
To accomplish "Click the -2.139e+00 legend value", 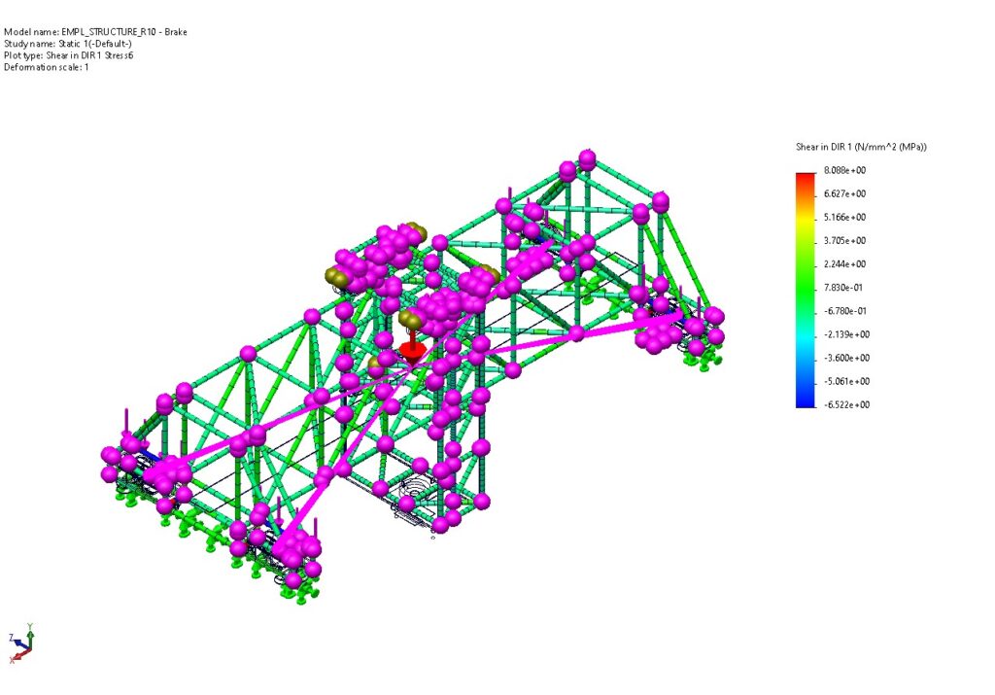I will [x=844, y=334].
